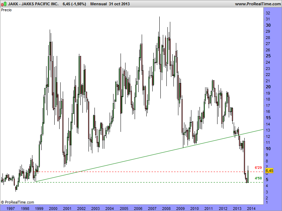Click 2003 on the time axis

point(95,209)
